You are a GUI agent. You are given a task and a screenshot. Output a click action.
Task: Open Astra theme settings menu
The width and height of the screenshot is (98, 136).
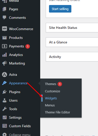(x=13, y=75)
